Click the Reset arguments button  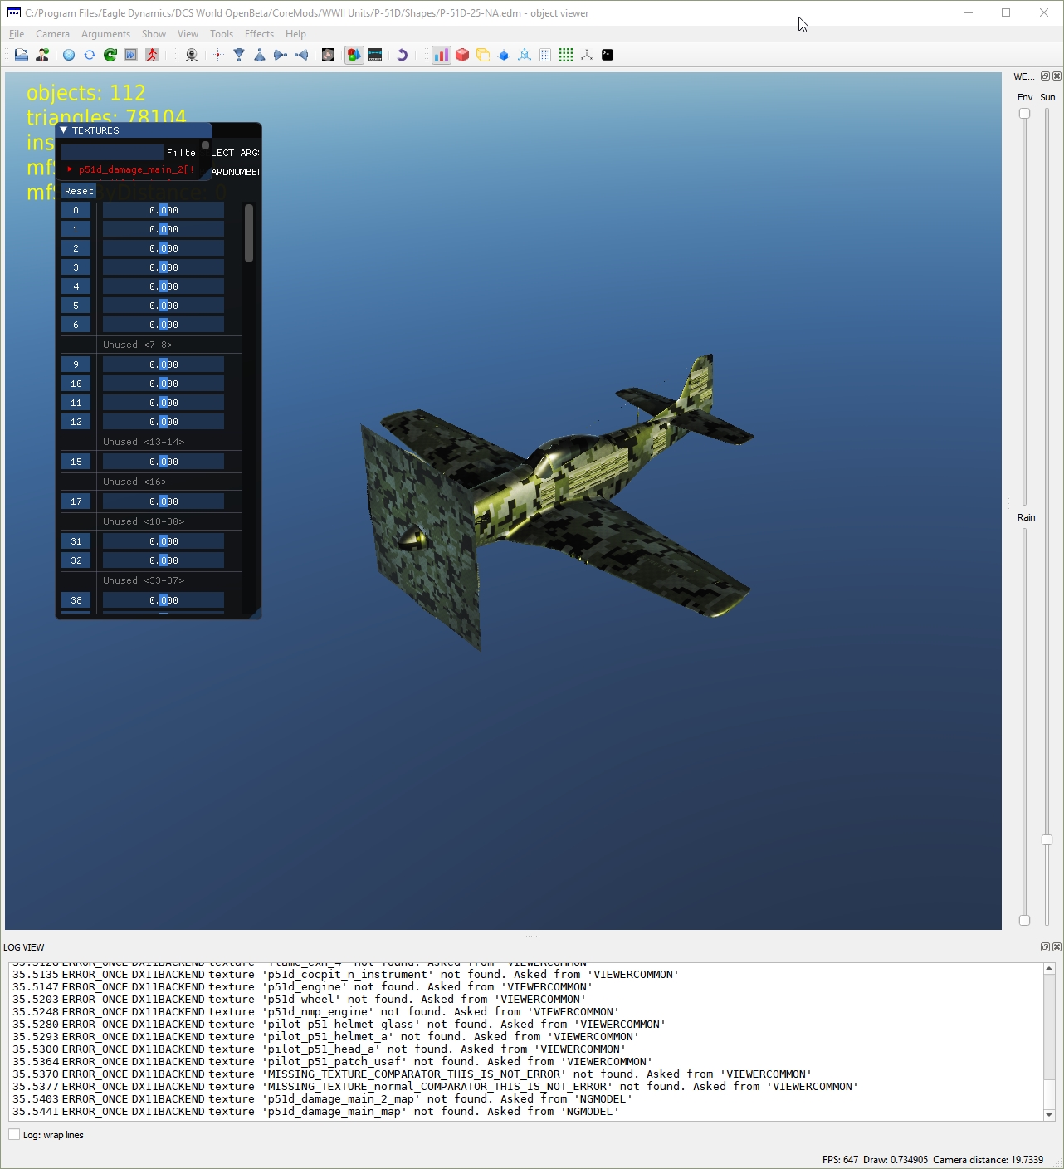pyautogui.click(x=79, y=191)
